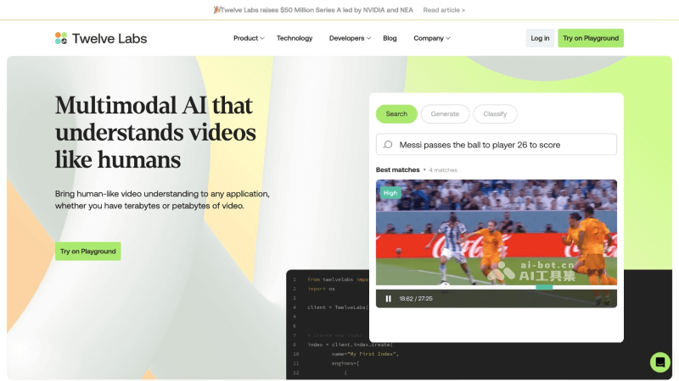Image resolution: width=679 pixels, height=381 pixels.
Task: Click Try on Playground in hero section
Action: [88, 251]
